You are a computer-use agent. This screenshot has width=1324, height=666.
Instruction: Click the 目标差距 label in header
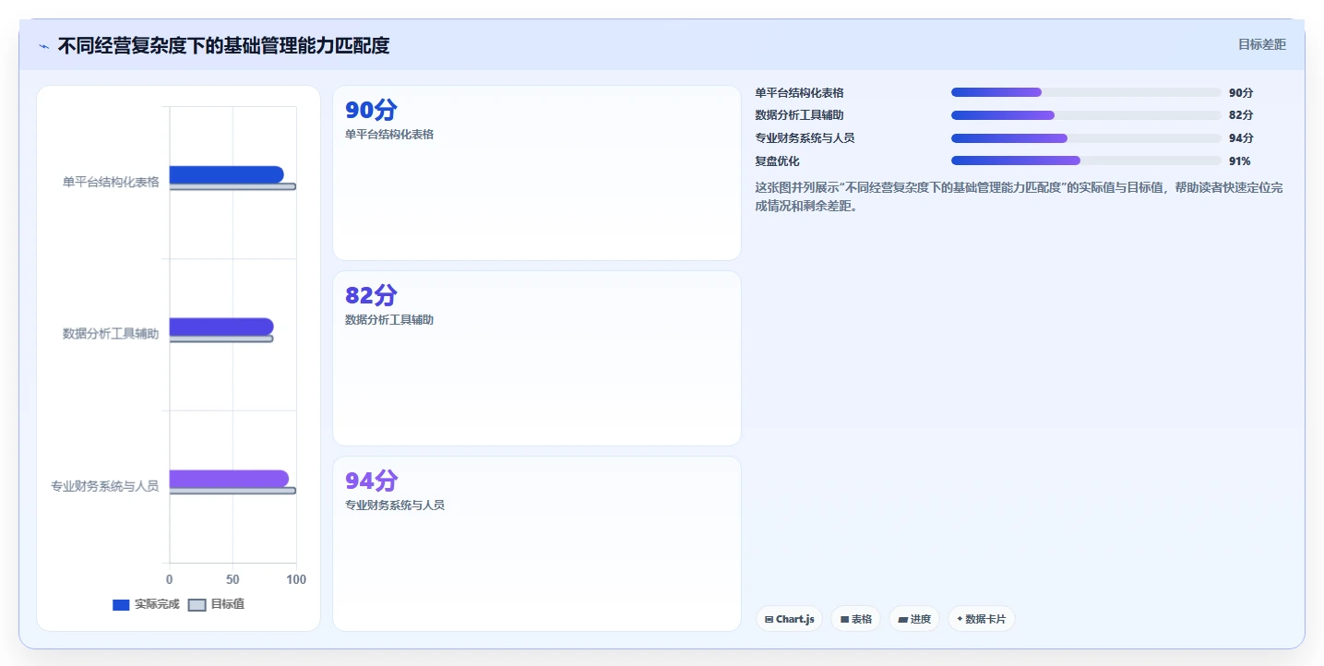[1261, 44]
